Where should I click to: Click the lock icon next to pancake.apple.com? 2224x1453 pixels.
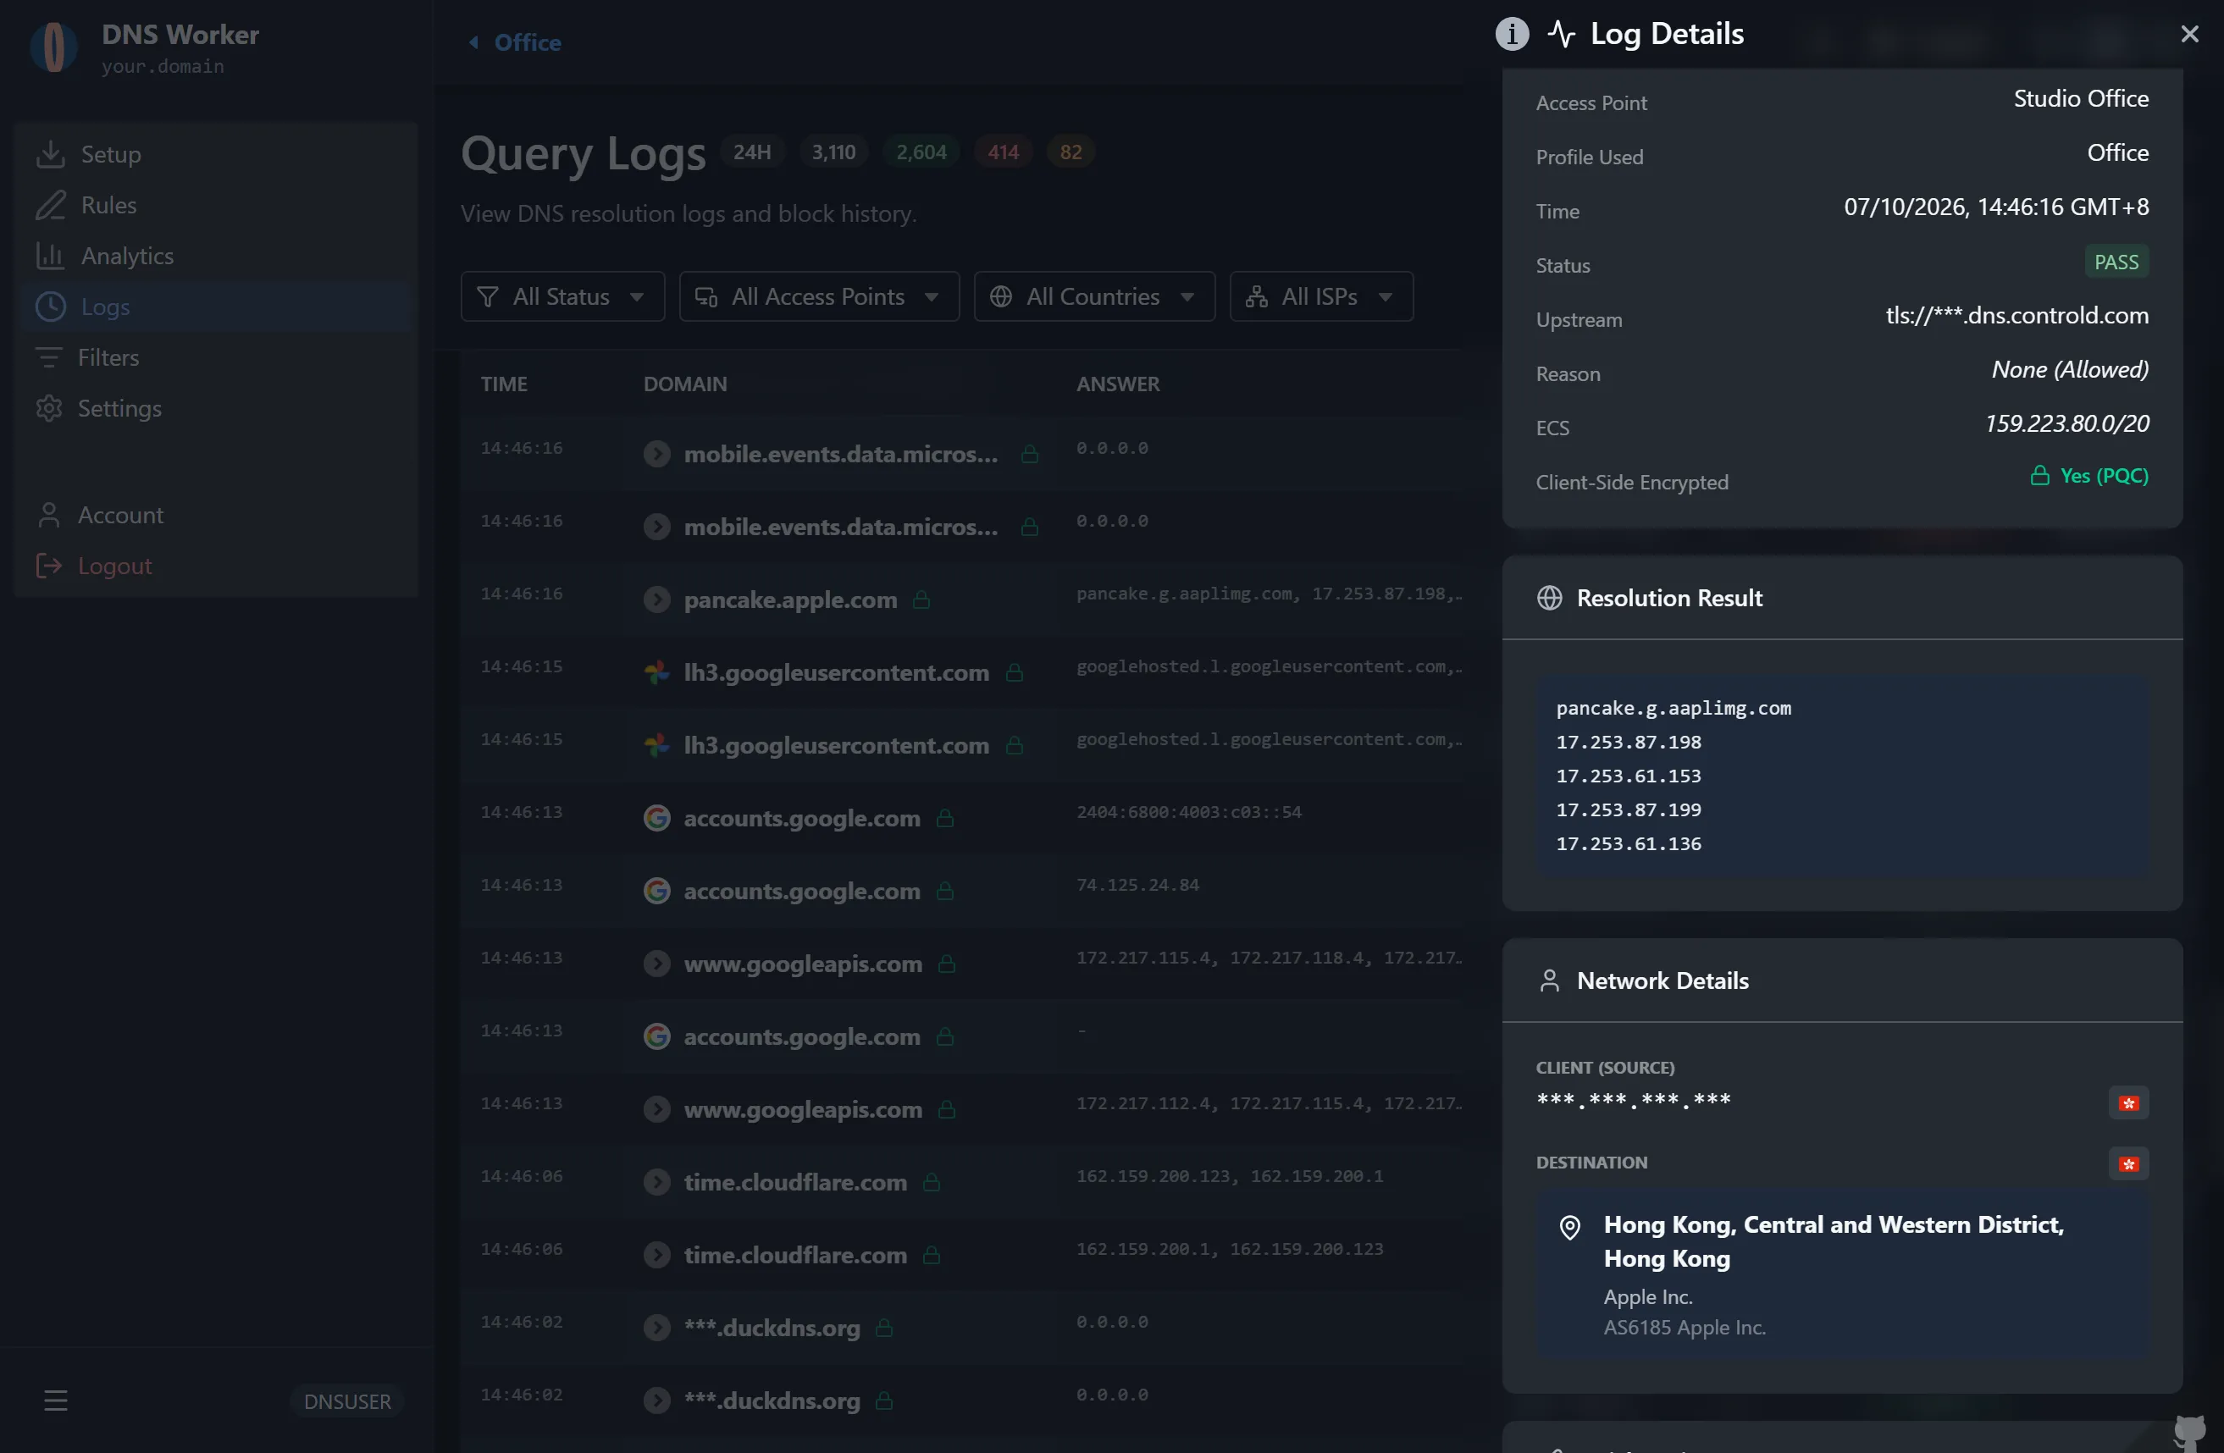pyautogui.click(x=921, y=599)
